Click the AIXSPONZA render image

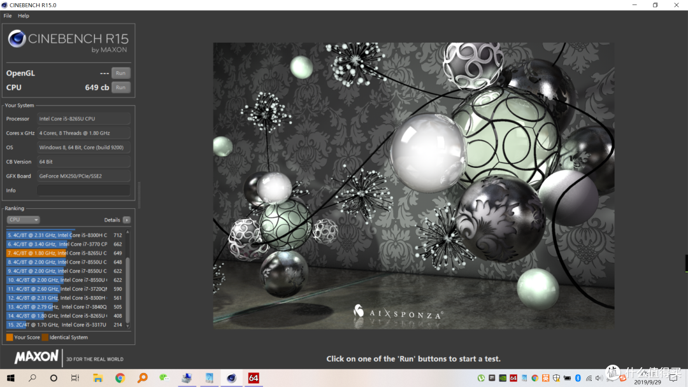413,185
